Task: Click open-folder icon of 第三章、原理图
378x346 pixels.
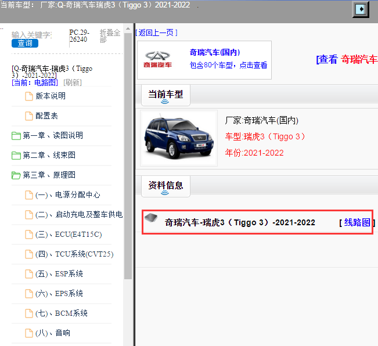Action: 16,175
